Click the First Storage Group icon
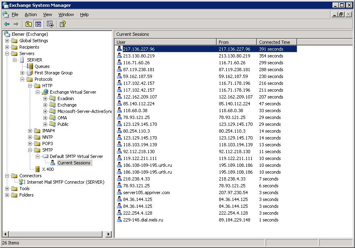This screenshot has width=355, height=248. [30, 73]
